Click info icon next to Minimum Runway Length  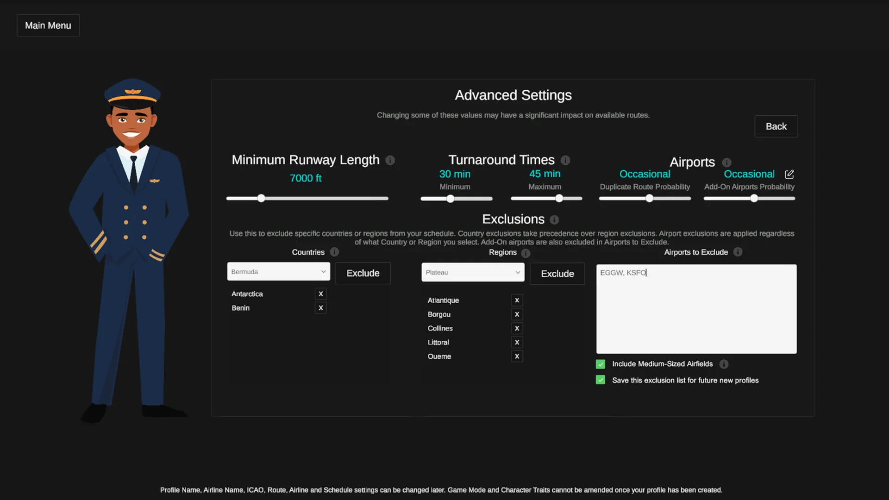click(x=390, y=160)
